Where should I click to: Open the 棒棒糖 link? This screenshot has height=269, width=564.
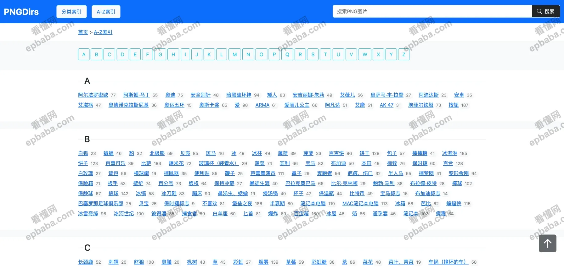coord(420,153)
